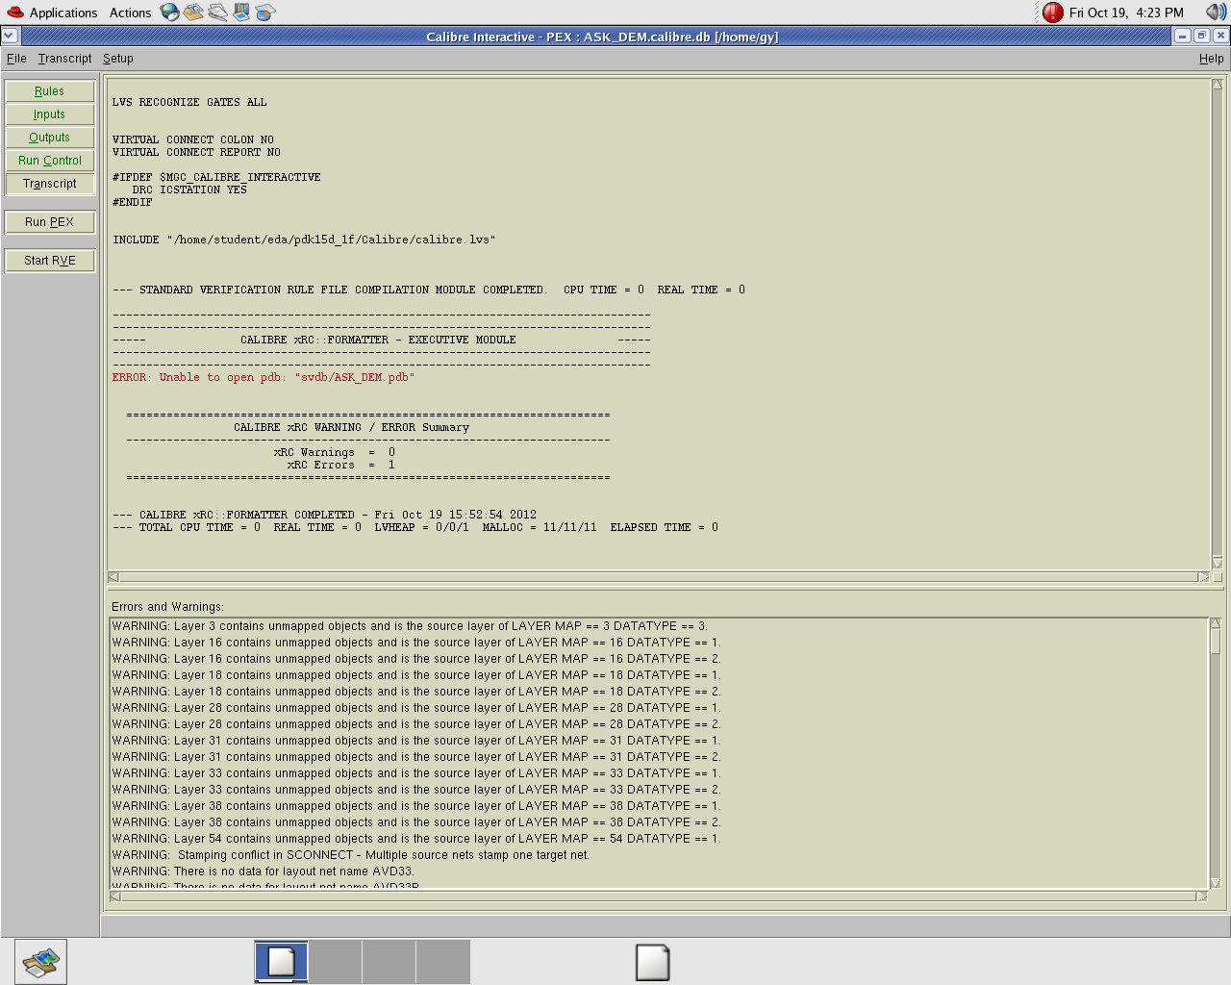Click the 'CALIBRE xRC WARNING / ERROR Summary' heading
Image resolution: width=1231 pixels, height=985 pixels.
point(351,428)
